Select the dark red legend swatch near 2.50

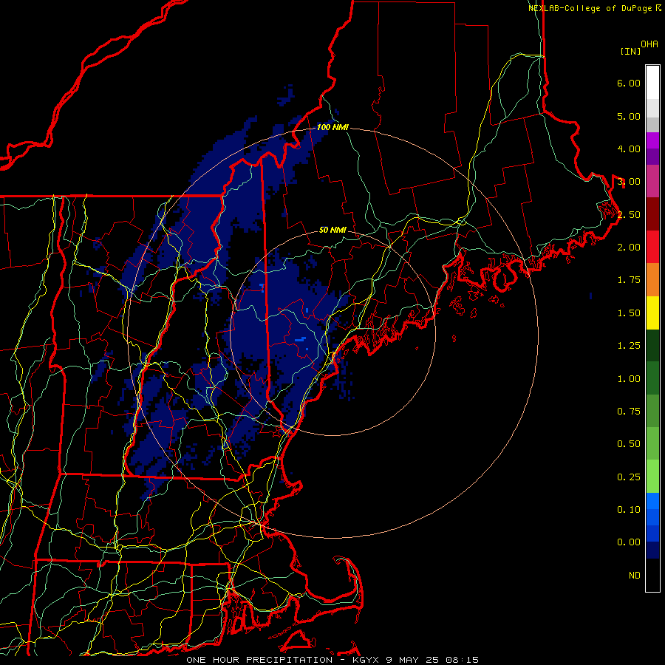point(652,214)
